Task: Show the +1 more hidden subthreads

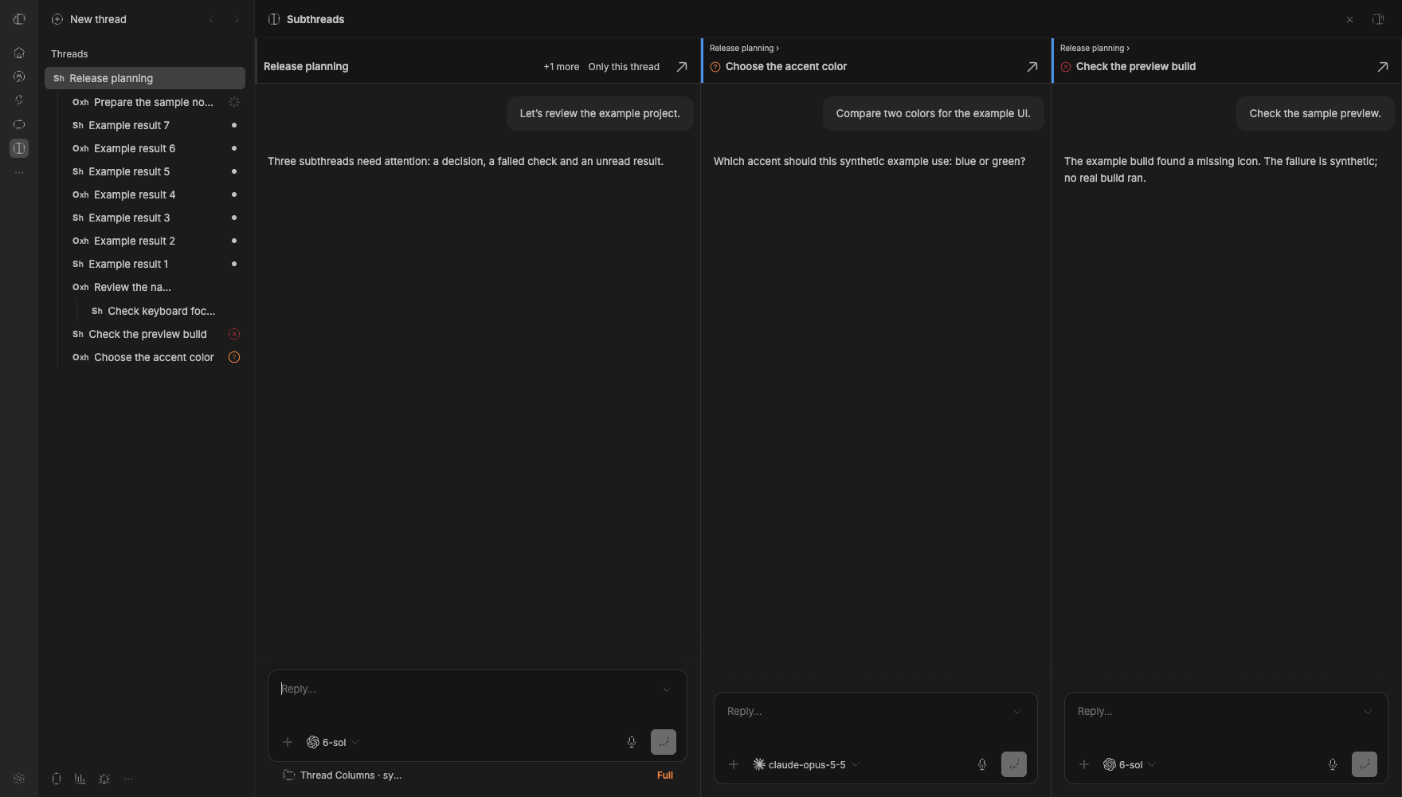Action: tap(561, 67)
